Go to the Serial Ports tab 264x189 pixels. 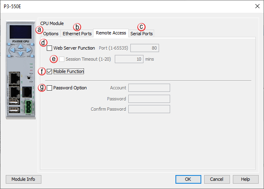[x=142, y=34]
